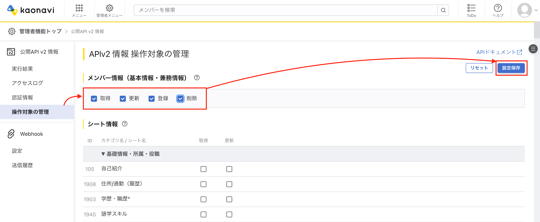Click the 設定保存 button
The image size is (540, 222).
point(511,68)
